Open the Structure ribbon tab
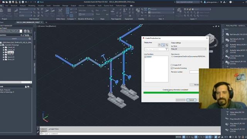 (x=14, y=5)
